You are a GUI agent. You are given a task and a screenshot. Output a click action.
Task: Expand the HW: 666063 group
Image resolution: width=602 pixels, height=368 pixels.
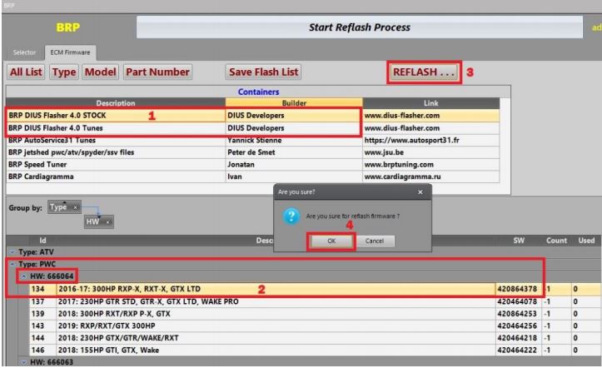[x=24, y=364]
